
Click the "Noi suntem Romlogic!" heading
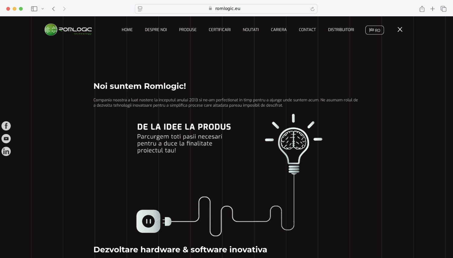[140, 86]
